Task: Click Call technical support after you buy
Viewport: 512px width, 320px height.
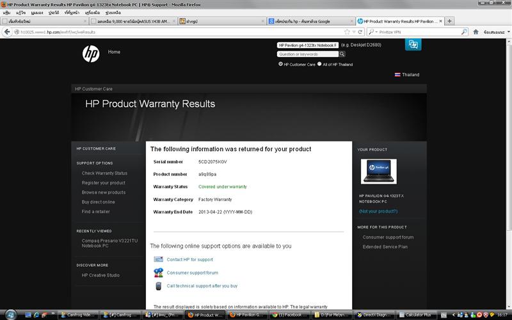Action: pyautogui.click(x=202, y=285)
